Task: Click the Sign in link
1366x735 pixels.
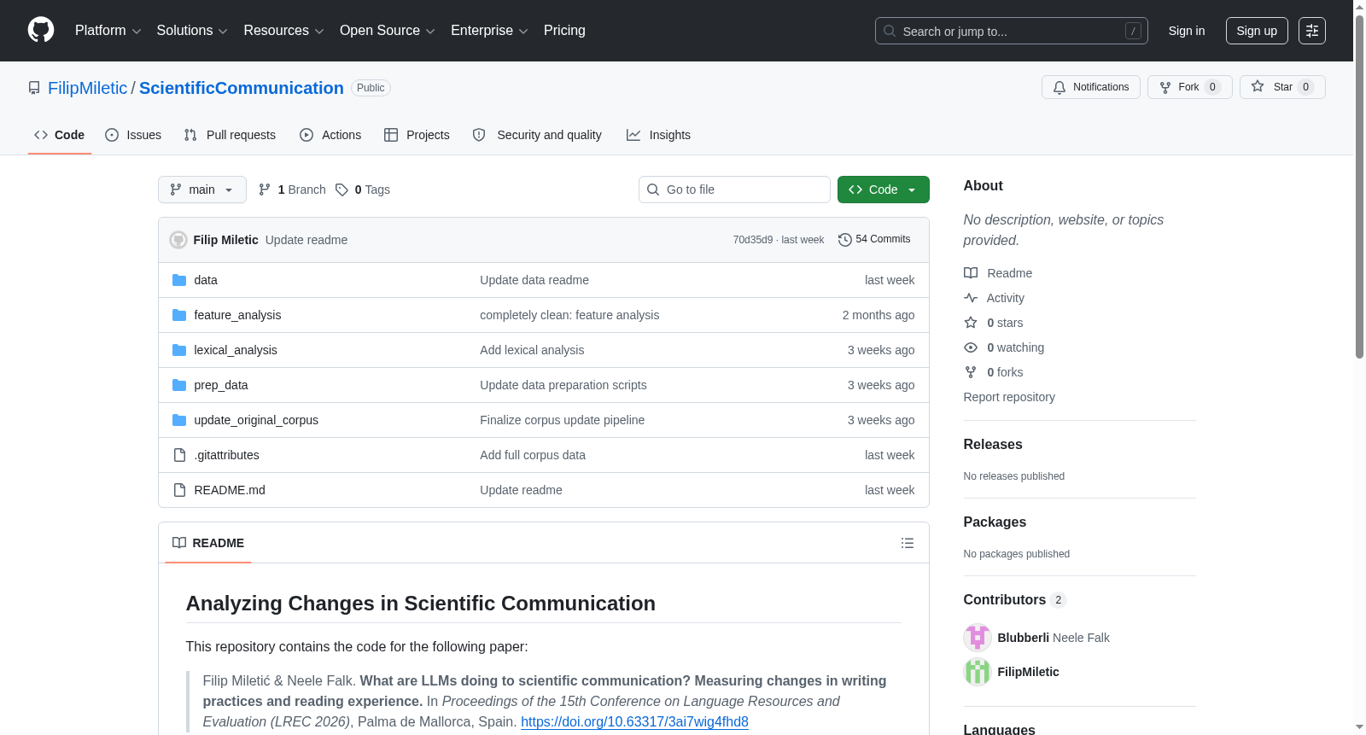Action: coord(1187,31)
